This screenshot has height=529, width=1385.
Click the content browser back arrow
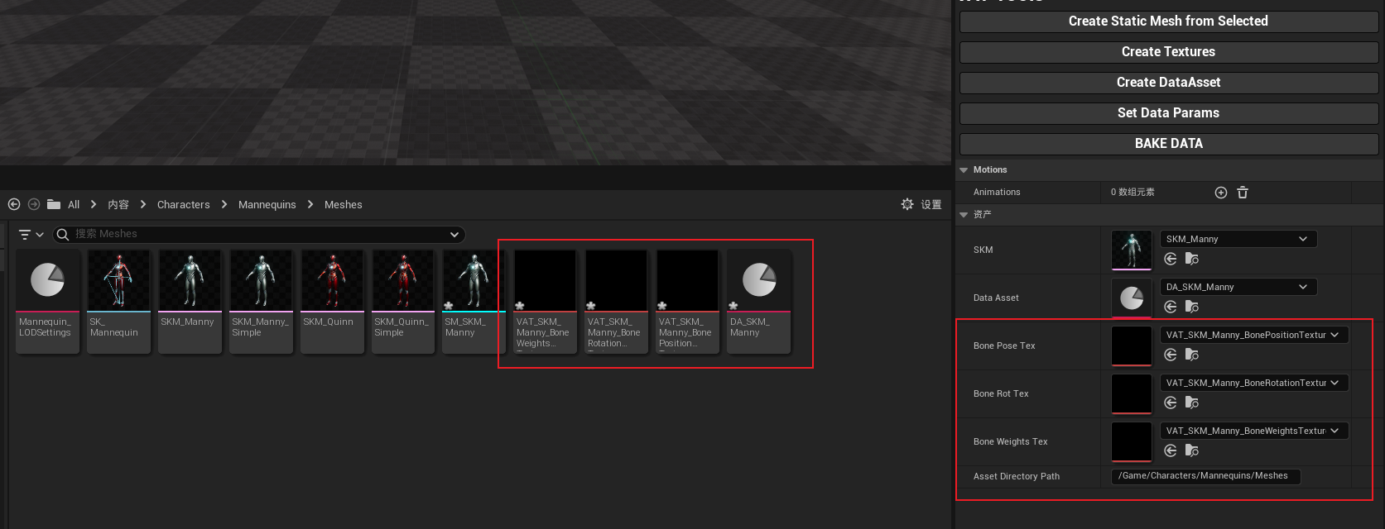14,204
